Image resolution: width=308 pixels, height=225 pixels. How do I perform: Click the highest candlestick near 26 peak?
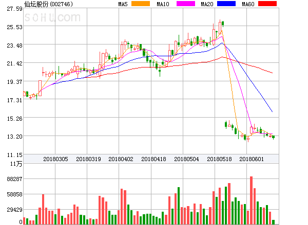pyautogui.click(x=220, y=28)
